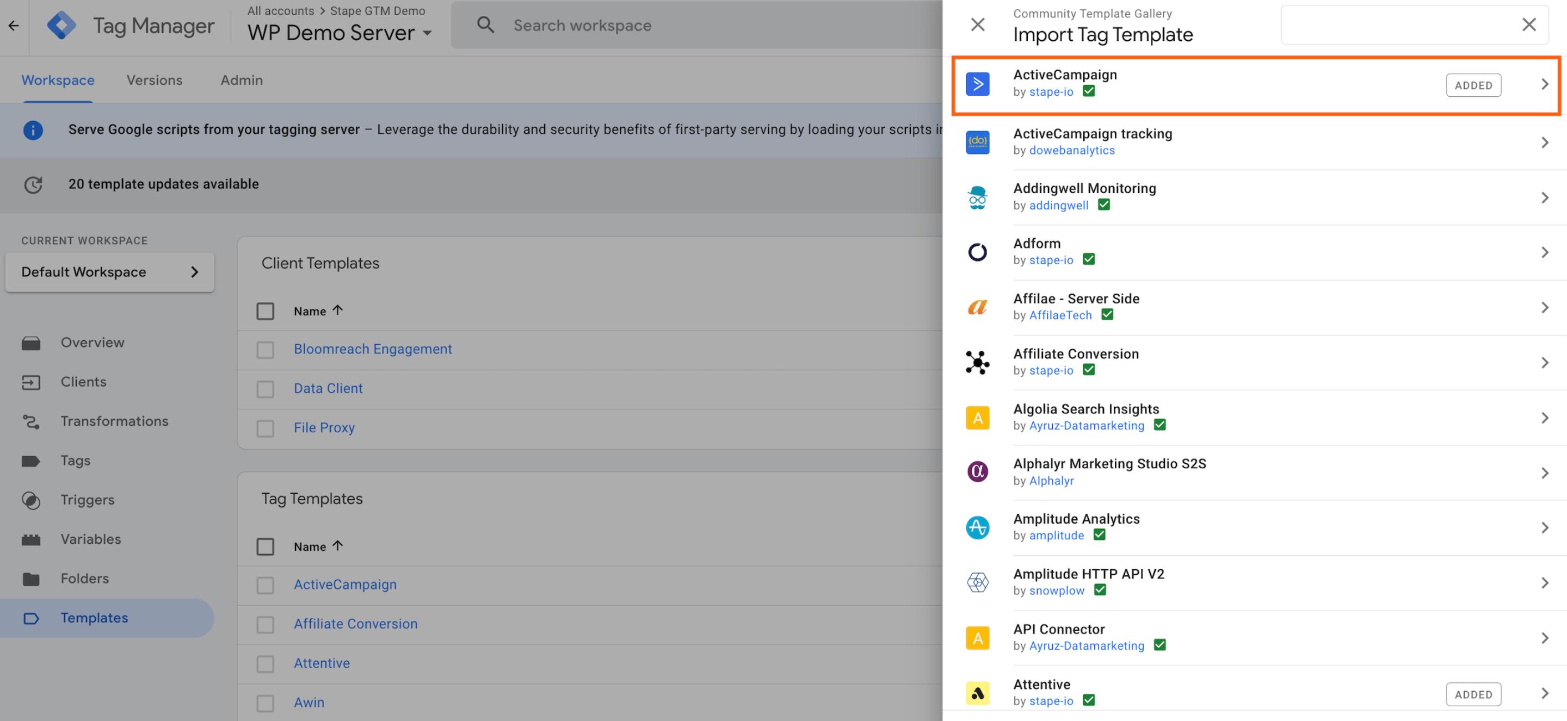Click the template updates refresh icon
The image size is (1567, 721).
coord(33,184)
